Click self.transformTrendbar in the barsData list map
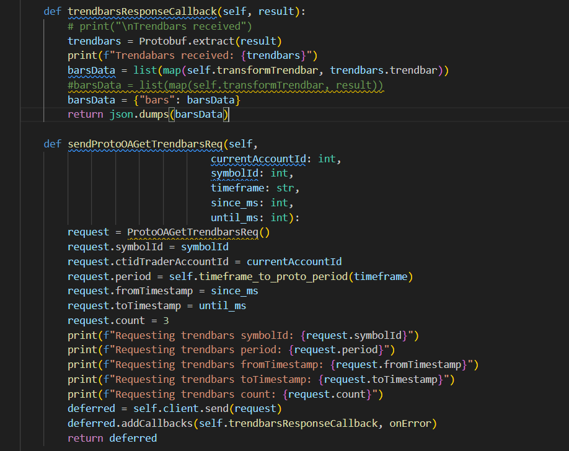 point(252,71)
